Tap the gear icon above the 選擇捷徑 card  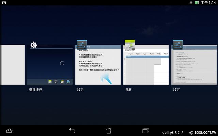click(34, 45)
